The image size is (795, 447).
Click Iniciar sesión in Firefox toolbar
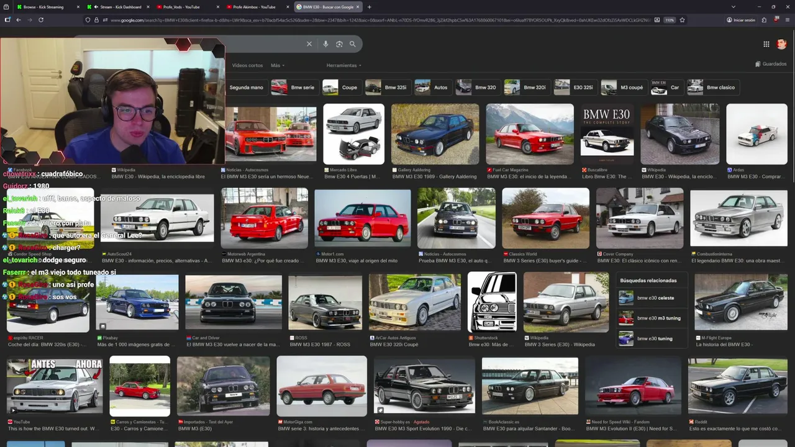740,20
